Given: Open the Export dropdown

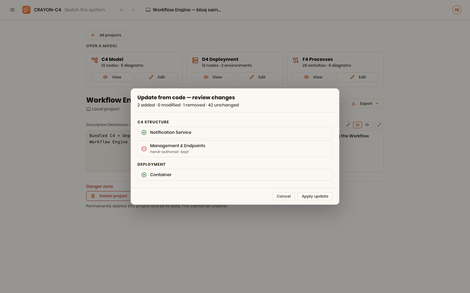Looking at the screenshot, I should pyautogui.click(x=365, y=104).
